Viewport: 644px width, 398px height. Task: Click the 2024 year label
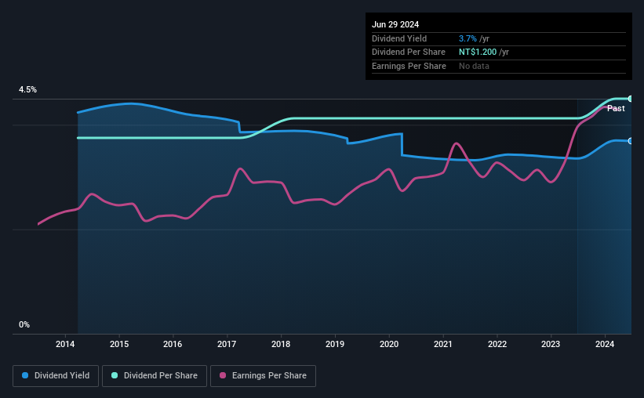click(605, 344)
